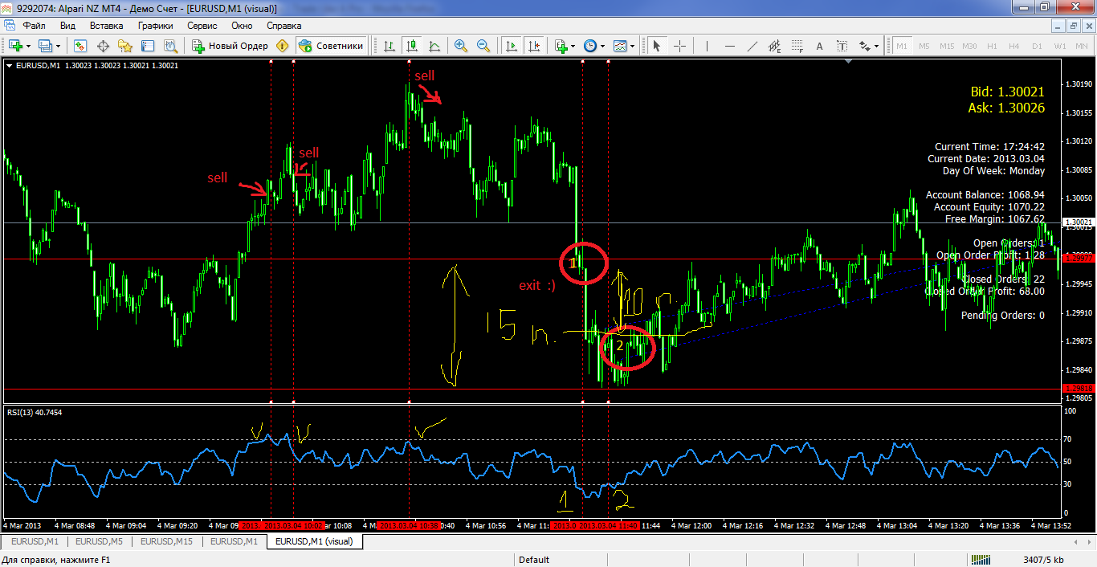Switch to the EURUSD,M15 chart tab
Viewport: 1097px width, 567px height.
tap(168, 541)
